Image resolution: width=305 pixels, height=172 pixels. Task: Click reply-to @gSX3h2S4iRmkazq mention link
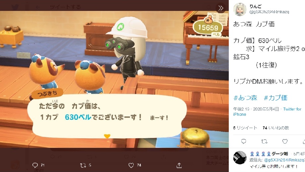click(284, 160)
